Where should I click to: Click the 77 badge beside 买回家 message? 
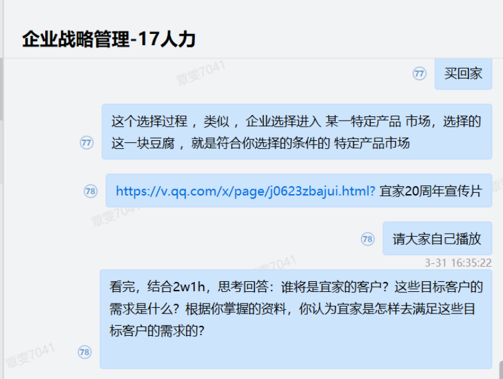[x=420, y=74]
